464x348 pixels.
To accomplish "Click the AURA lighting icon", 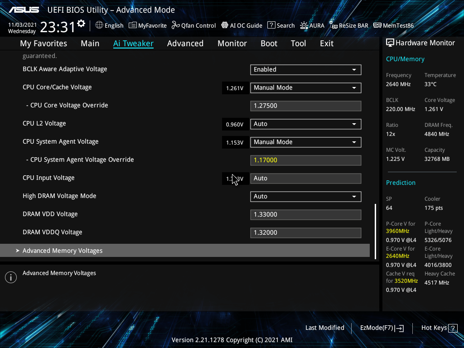I will coord(304,25).
